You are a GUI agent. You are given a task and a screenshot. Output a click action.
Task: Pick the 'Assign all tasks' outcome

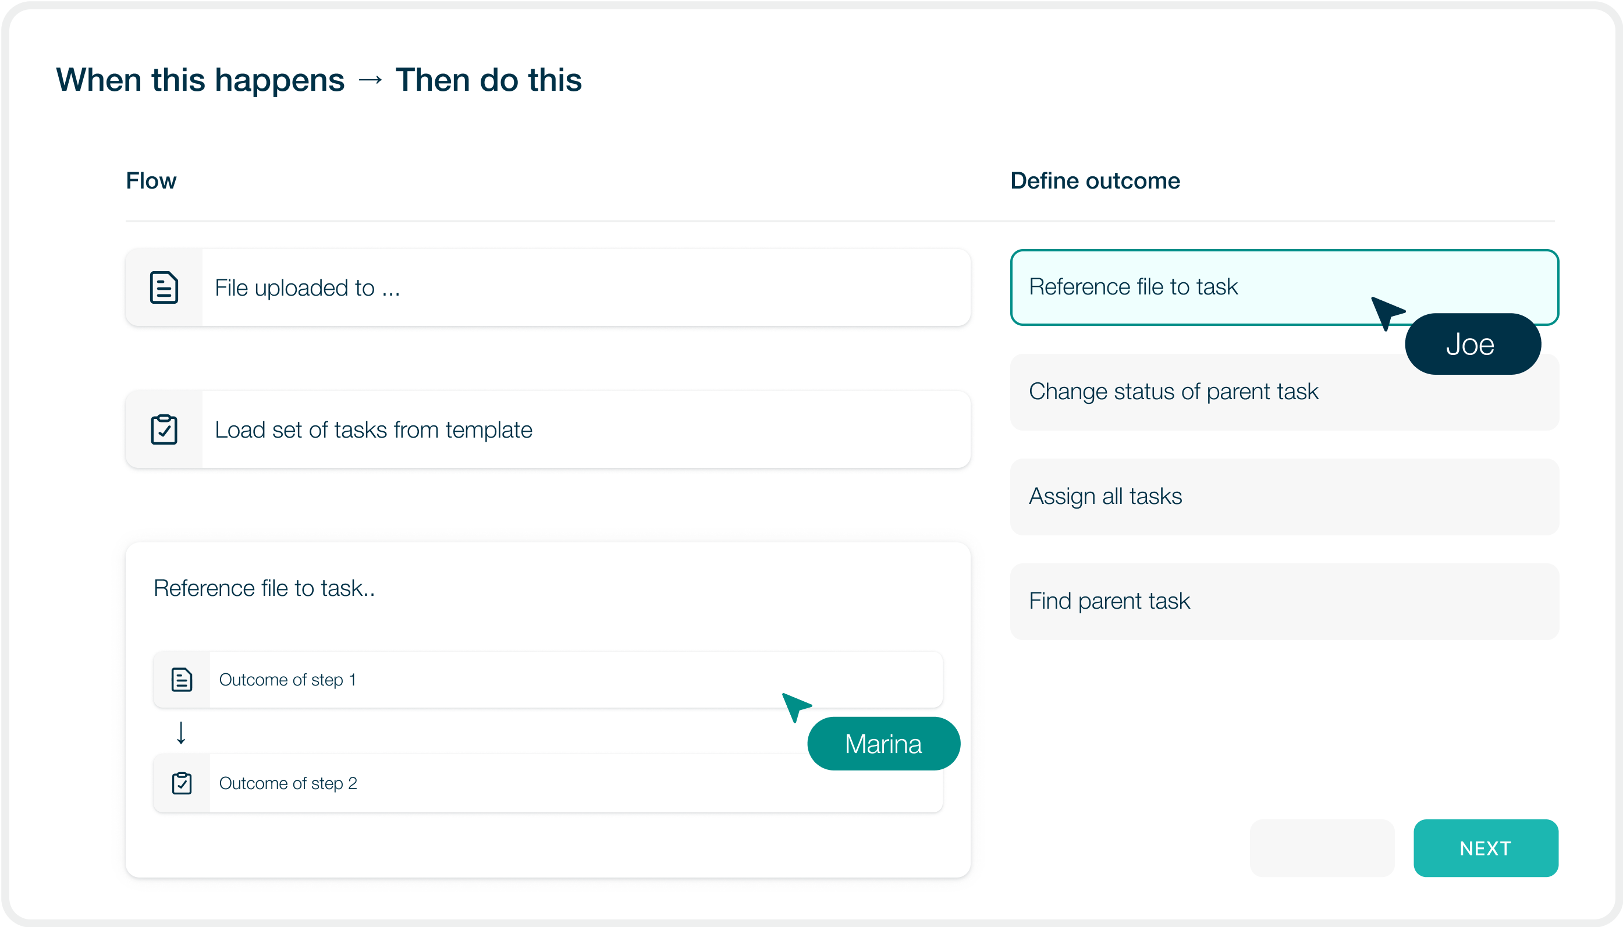[x=1284, y=496]
